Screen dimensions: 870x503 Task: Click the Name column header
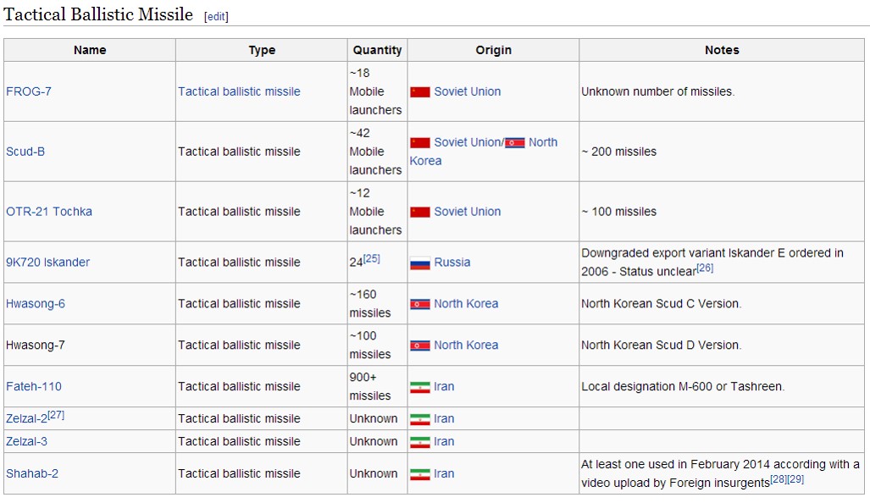tap(90, 50)
